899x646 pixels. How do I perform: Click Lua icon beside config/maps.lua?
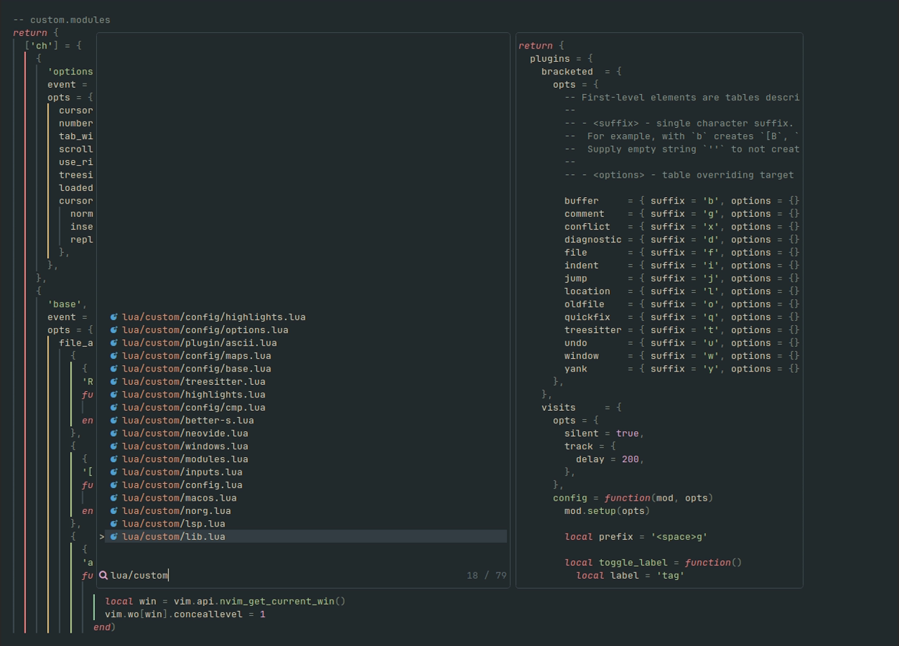click(x=114, y=356)
